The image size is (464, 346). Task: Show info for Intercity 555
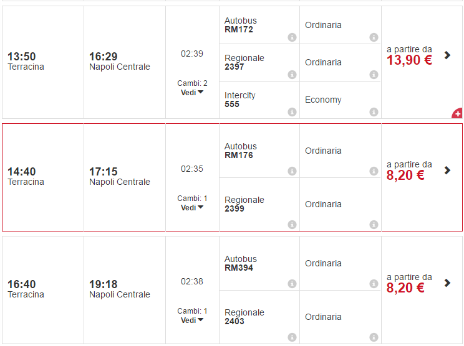pos(292,112)
